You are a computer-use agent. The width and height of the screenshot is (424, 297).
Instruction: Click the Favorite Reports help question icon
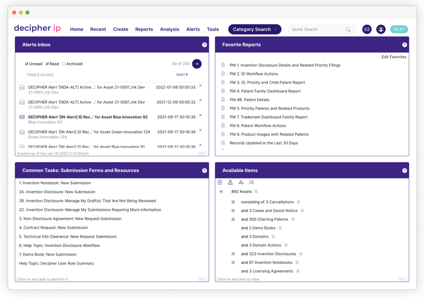coord(404,44)
